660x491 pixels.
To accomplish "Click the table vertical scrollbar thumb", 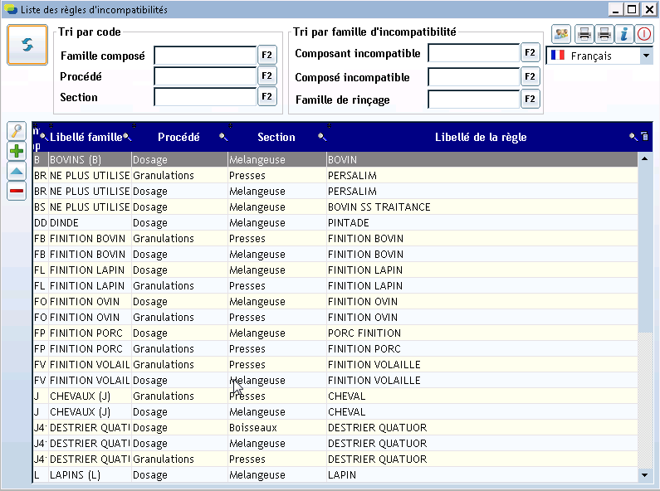I will pos(644,249).
